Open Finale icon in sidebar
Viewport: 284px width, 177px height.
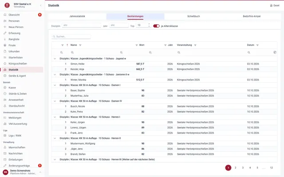point(5,45)
